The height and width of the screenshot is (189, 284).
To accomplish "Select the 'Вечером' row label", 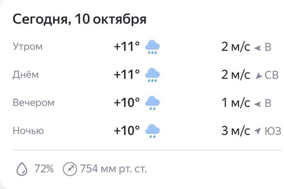I will coord(33,103).
